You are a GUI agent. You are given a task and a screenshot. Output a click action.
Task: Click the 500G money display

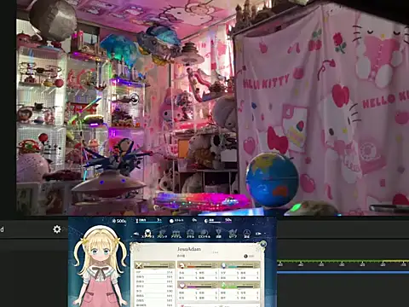coord(119,221)
